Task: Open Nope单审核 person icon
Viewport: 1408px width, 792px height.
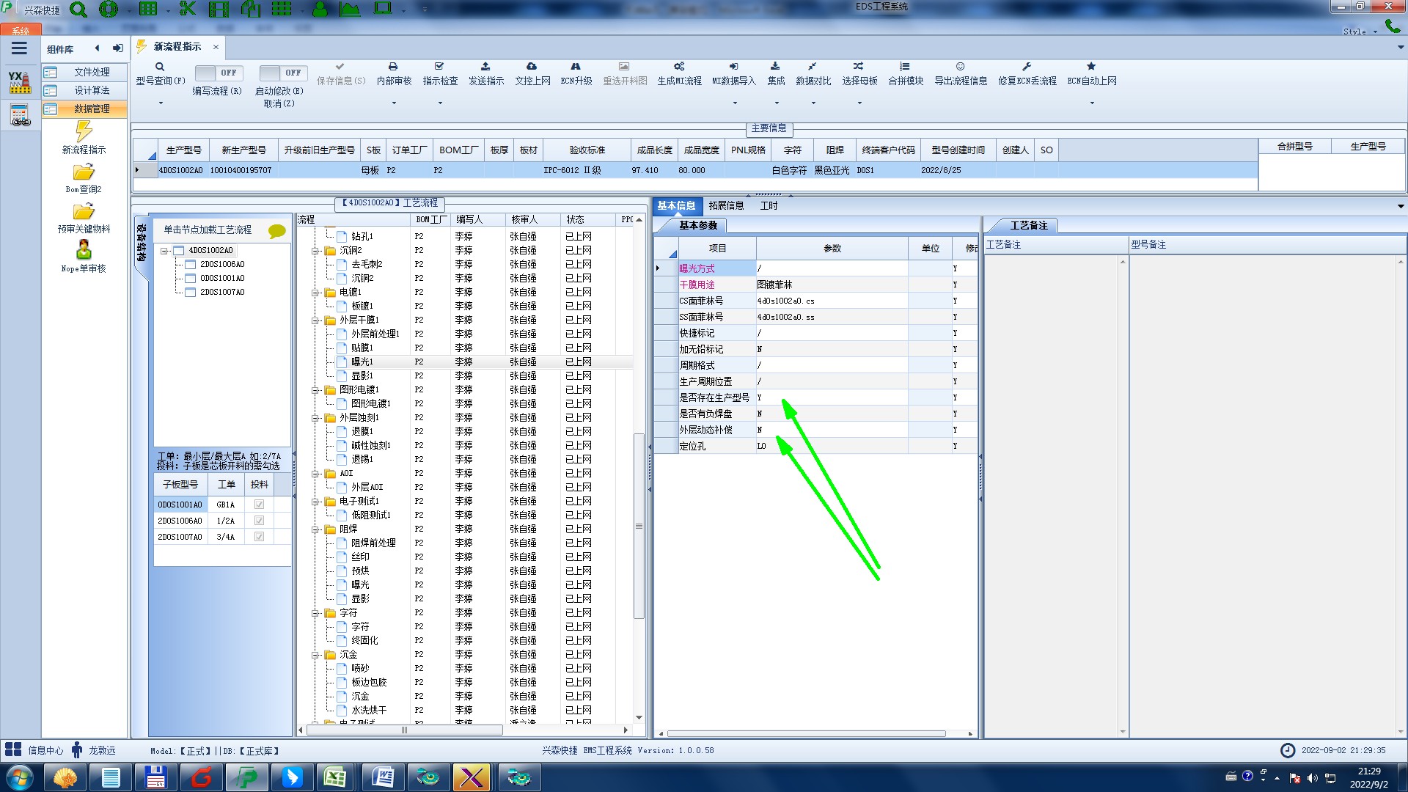Action: coord(84,251)
